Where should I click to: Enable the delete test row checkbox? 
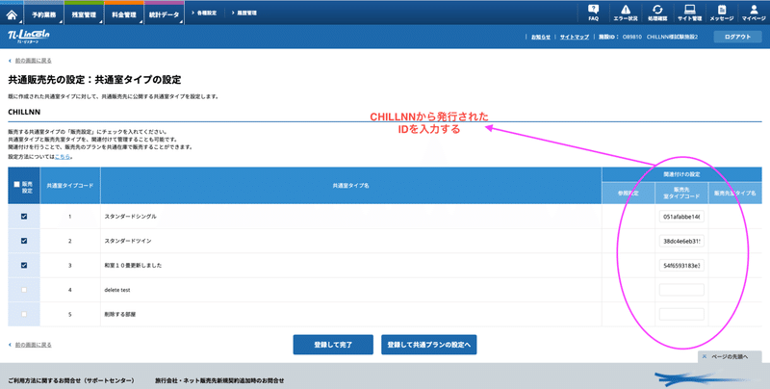(24, 289)
